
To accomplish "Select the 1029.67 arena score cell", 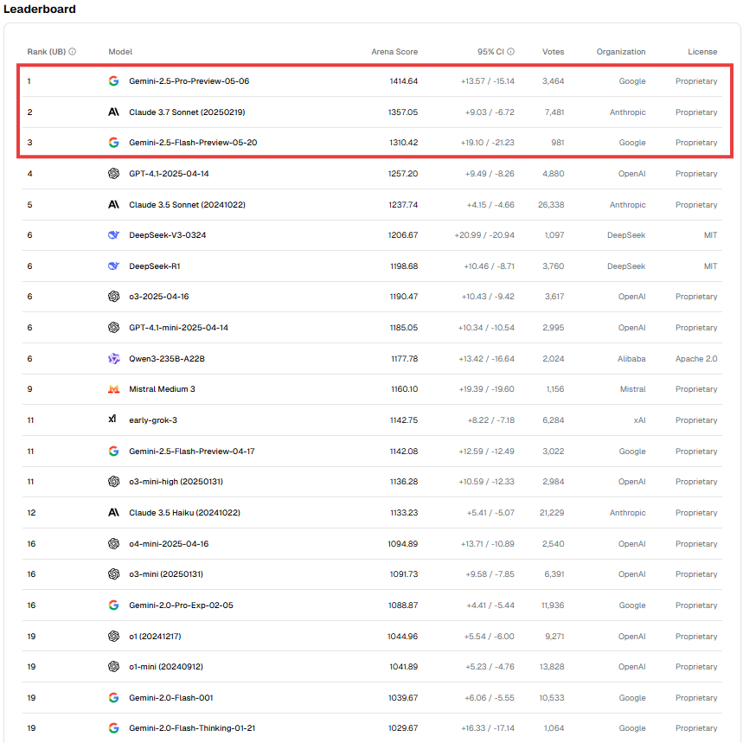I will (x=403, y=728).
